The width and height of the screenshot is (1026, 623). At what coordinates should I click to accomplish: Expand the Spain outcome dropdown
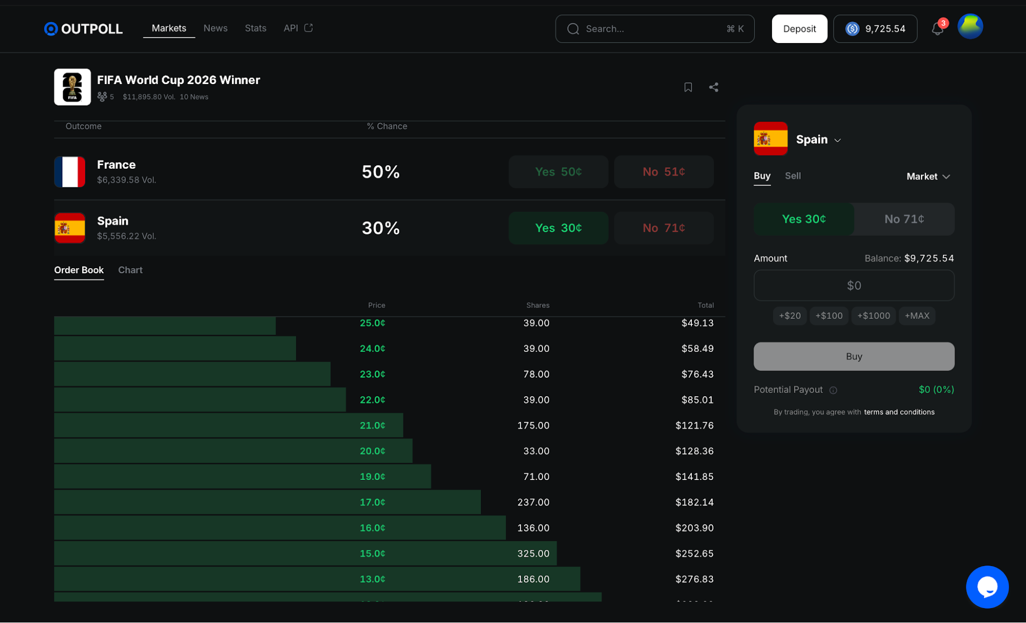coord(818,139)
